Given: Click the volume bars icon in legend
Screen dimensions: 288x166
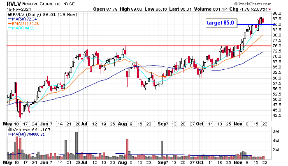Looking at the screenshot, I should pos(10,130).
